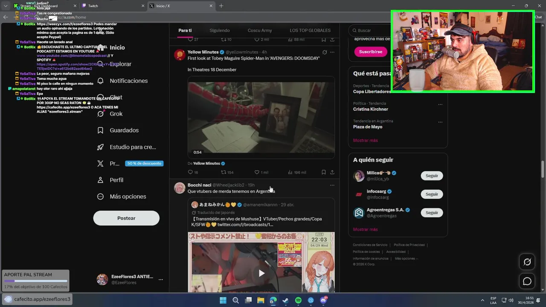This screenshot has width=546, height=307.
Task: Open Windows Start menu
Action: tap(223, 300)
